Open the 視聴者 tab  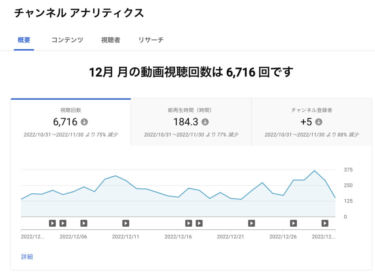pyautogui.click(x=111, y=40)
